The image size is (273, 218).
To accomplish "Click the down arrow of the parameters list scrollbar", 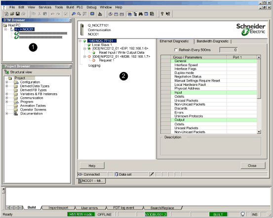I will tap(259, 132).
